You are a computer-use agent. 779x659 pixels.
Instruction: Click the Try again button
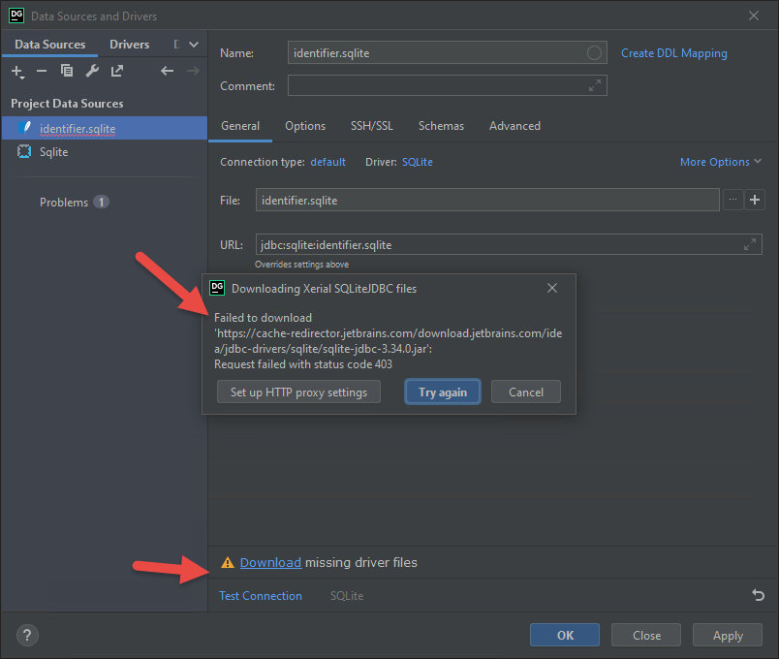[443, 392]
